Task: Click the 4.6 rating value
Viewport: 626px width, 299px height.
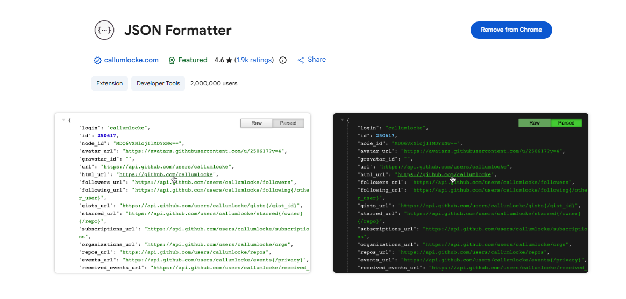Action: pyautogui.click(x=219, y=60)
